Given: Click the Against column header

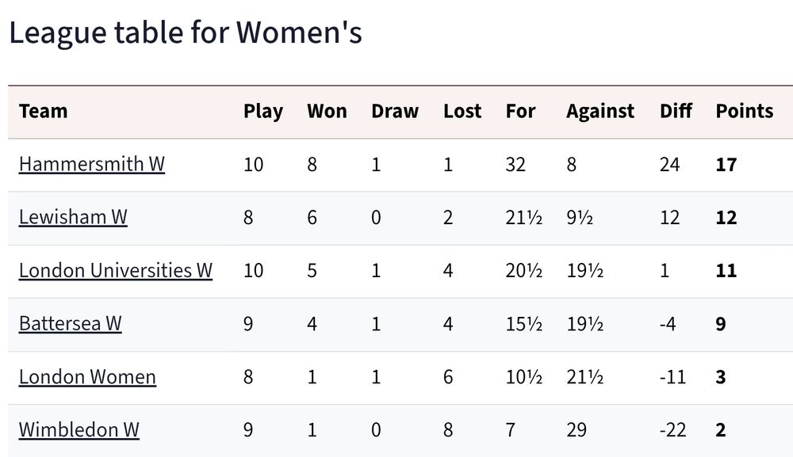Looking at the screenshot, I should tap(600, 112).
